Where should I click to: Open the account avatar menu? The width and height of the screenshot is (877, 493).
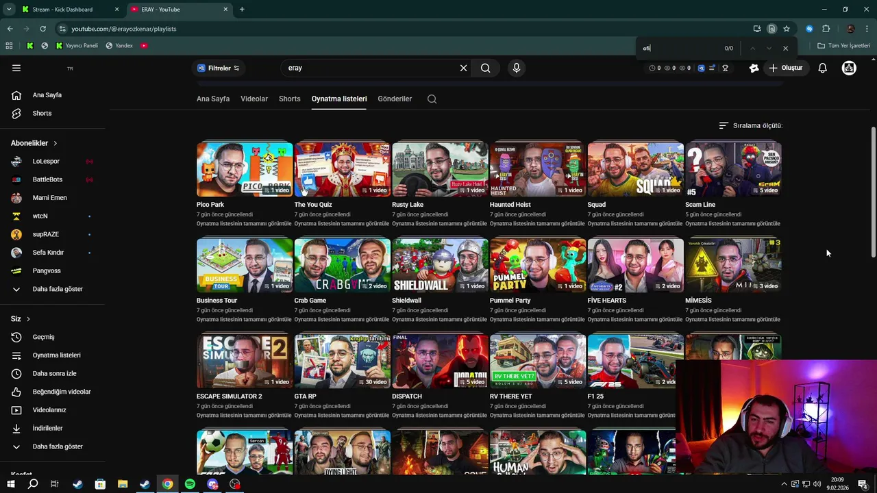pos(849,68)
